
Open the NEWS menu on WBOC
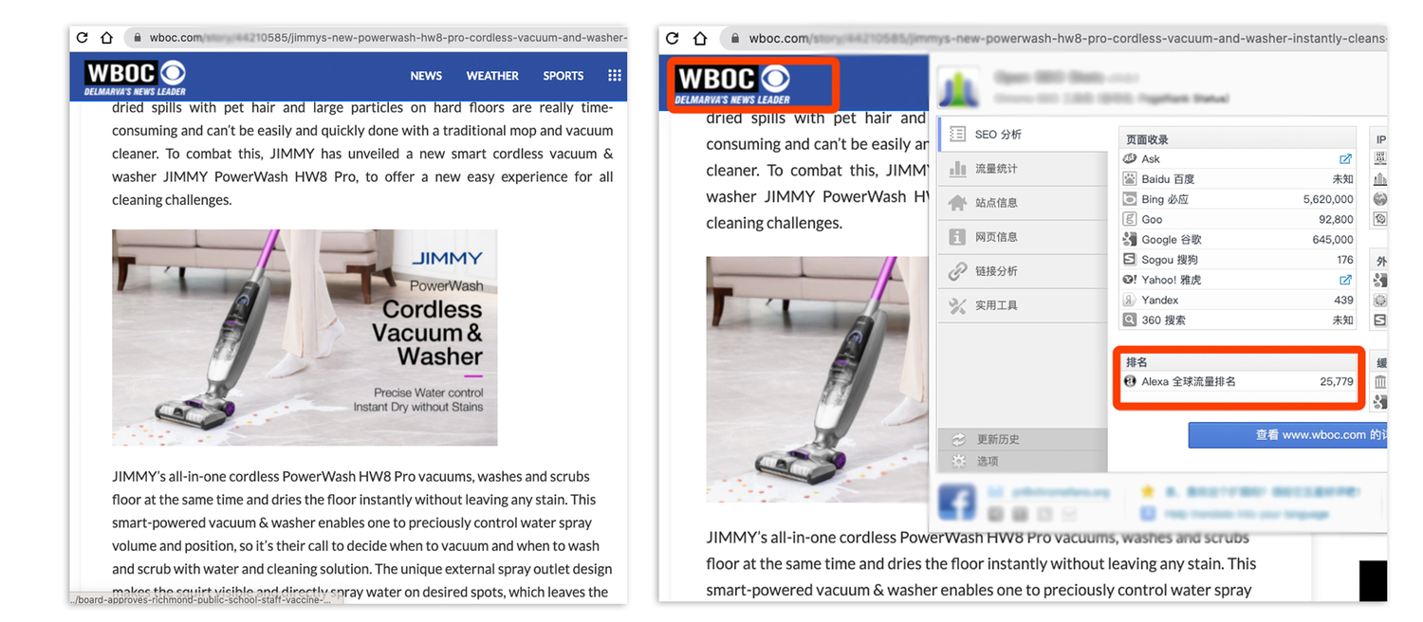point(426,76)
